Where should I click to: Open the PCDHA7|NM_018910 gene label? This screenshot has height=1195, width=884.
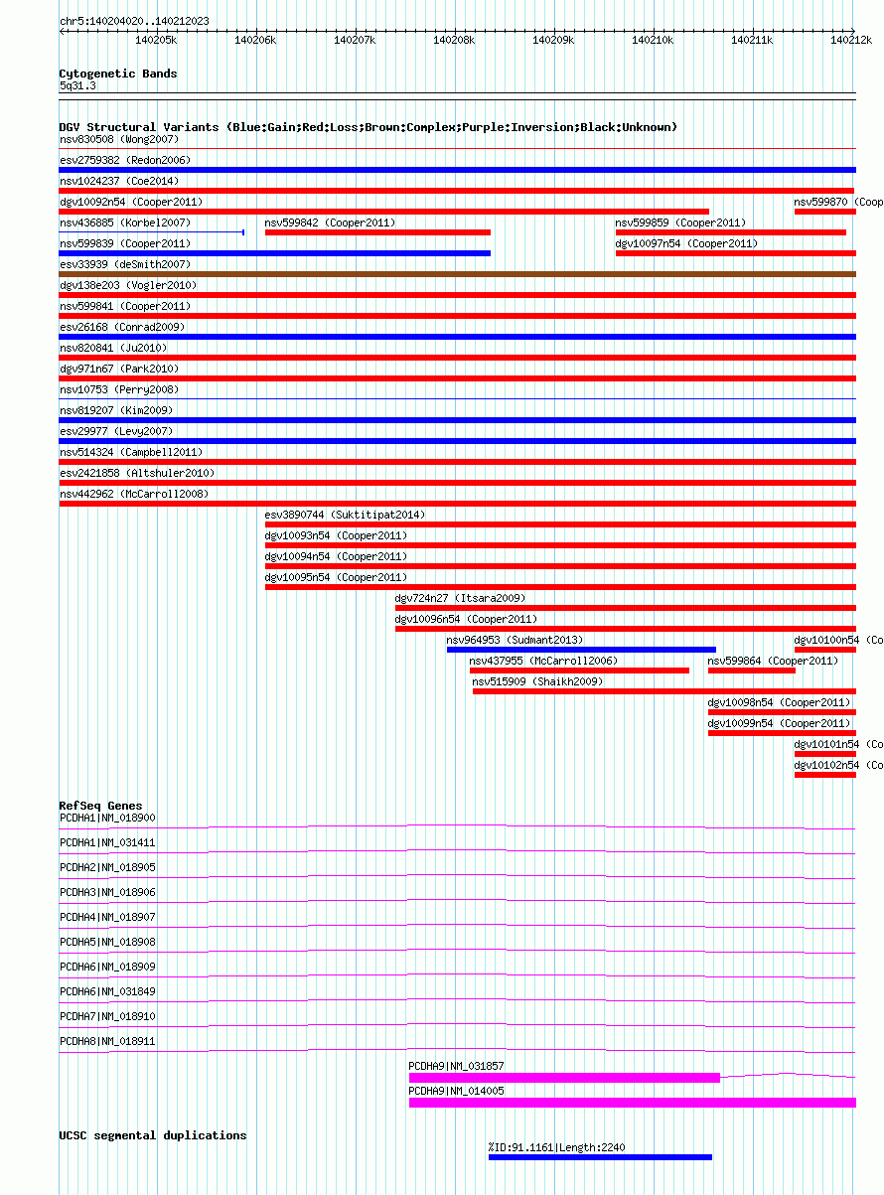click(107, 1016)
